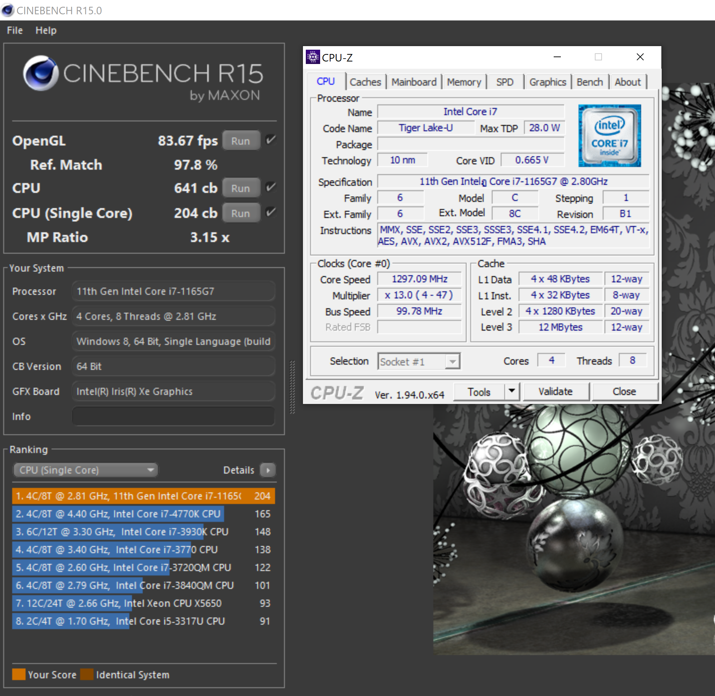Click the Intel Core i7 logo badge
715x696 pixels.
(x=609, y=136)
